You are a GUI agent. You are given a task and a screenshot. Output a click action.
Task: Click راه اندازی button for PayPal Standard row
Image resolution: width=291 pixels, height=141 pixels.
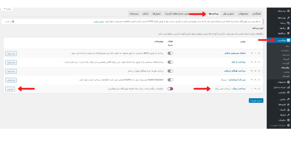click(11, 80)
